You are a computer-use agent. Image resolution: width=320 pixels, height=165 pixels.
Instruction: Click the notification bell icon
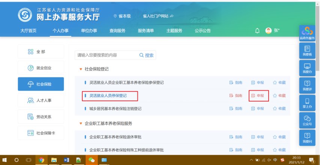(257, 31)
